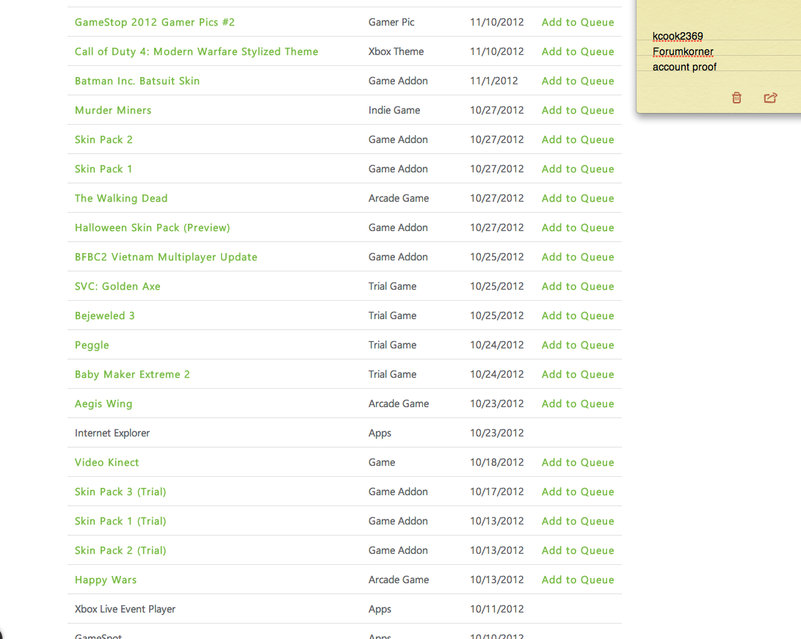The height and width of the screenshot is (639, 801).
Task: Click 'account proof' line in sticky note
Action: click(684, 67)
